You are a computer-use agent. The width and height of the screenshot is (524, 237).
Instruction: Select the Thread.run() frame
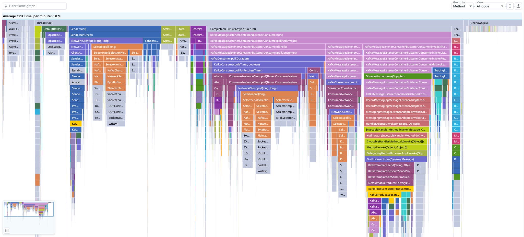(x=249, y=23)
